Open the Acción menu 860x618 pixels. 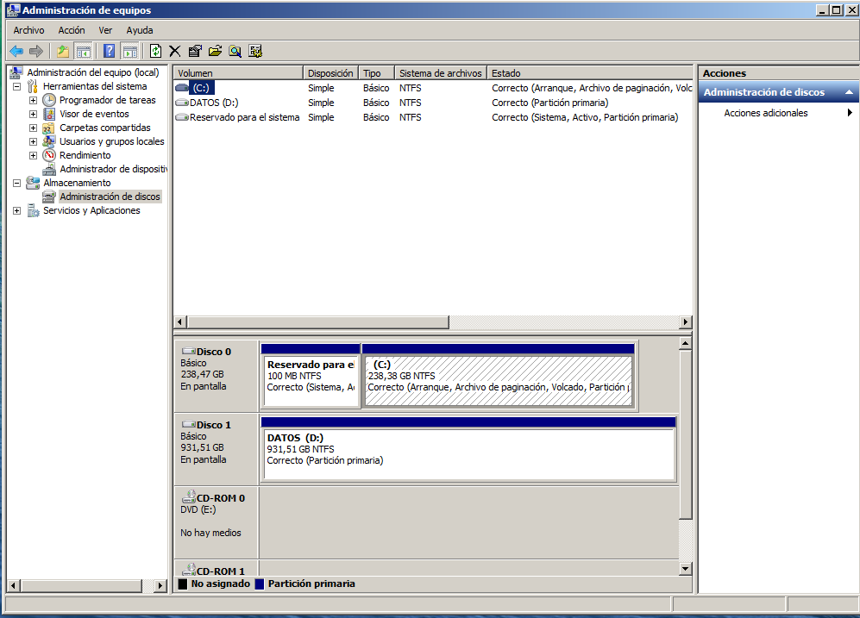pyautogui.click(x=72, y=30)
